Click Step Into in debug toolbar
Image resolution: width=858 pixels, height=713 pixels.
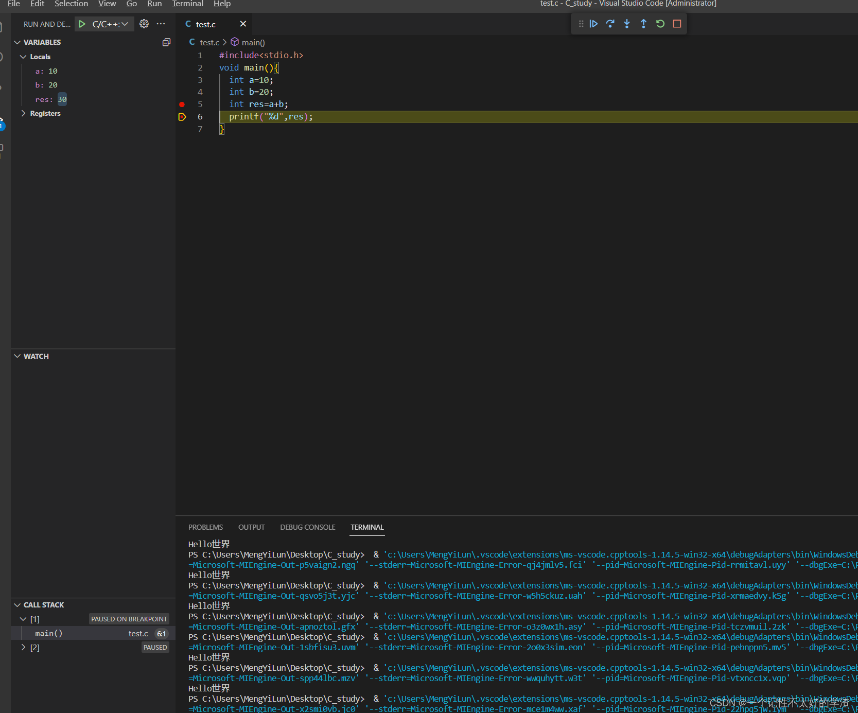tap(627, 24)
